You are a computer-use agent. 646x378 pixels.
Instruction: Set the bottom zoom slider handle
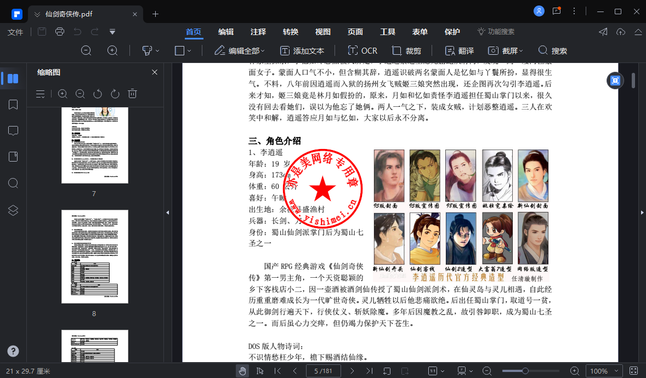(x=525, y=371)
